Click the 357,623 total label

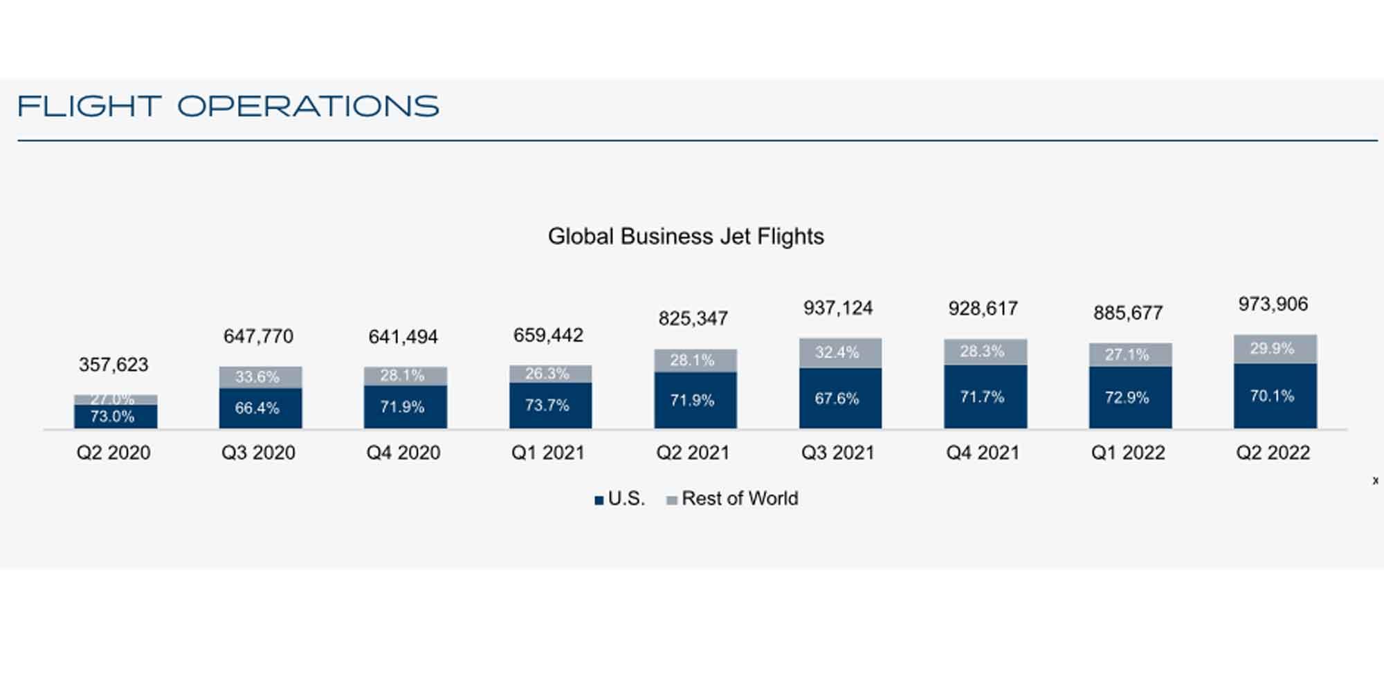[113, 365]
